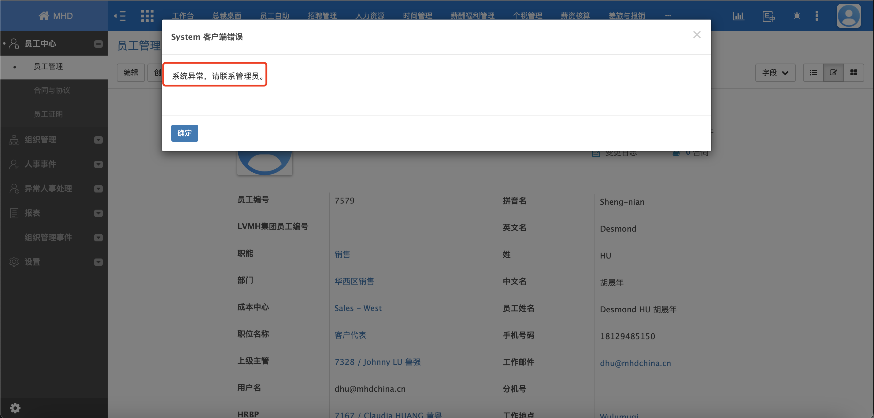Open the 字段 fields dropdown

pos(775,72)
